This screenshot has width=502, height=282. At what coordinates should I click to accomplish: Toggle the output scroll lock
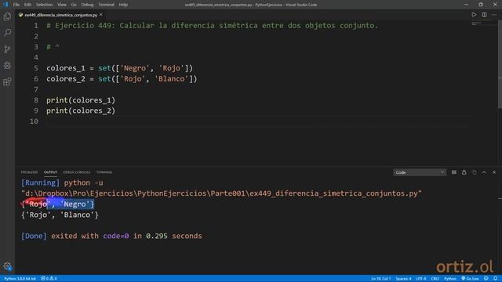click(464, 172)
